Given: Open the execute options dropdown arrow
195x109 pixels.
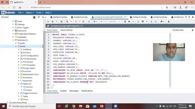Looking at the screenshot, I should coord(133,21).
